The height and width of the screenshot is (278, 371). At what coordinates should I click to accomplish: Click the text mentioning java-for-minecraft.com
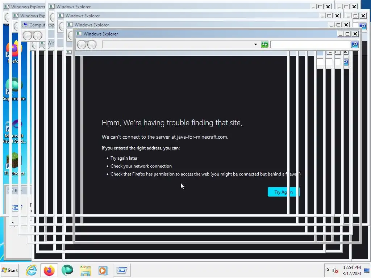point(165,137)
